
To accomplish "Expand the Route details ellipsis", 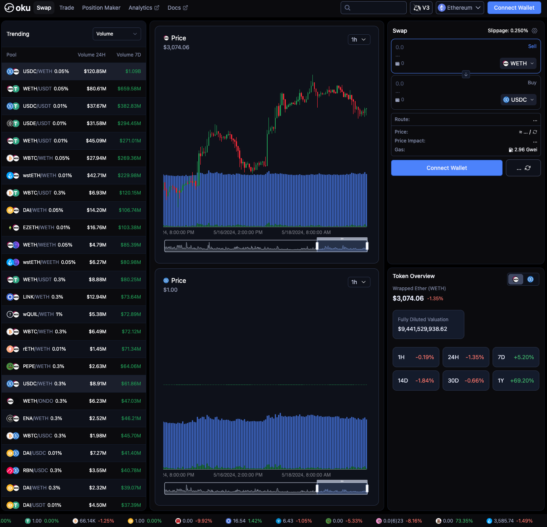I will (x=535, y=119).
